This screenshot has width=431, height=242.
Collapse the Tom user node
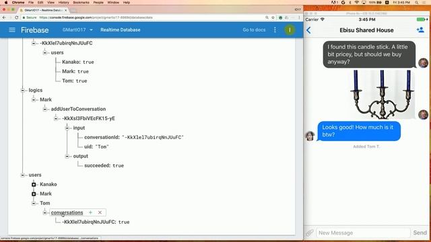pos(34,203)
